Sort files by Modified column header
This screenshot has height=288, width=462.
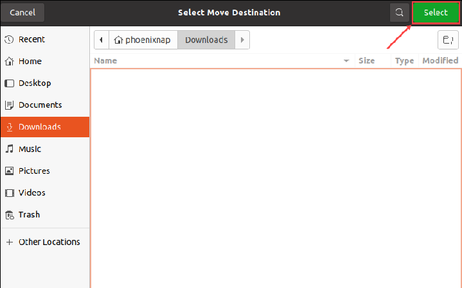click(440, 61)
